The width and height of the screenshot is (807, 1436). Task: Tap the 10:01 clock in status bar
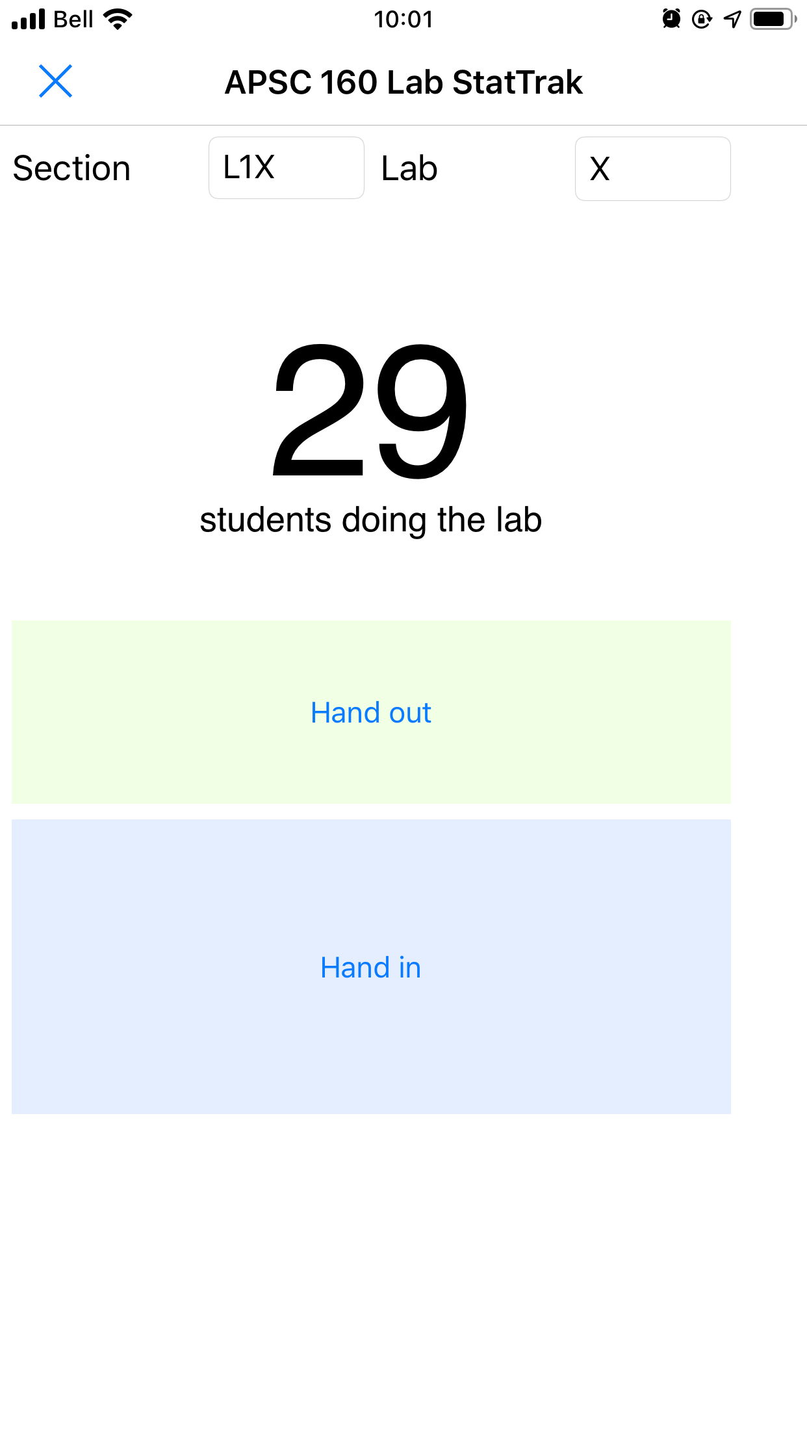[403, 20]
